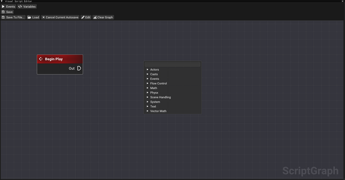The image size is (345, 180).
Task: Select System in the node menu
Action: pos(155,102)
